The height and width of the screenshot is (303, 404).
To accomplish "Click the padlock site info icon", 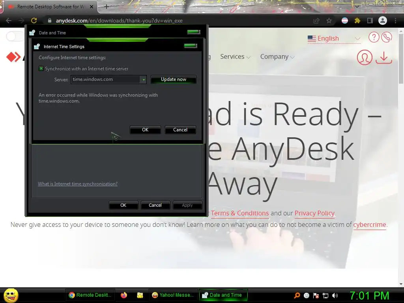I will point(49,21).
